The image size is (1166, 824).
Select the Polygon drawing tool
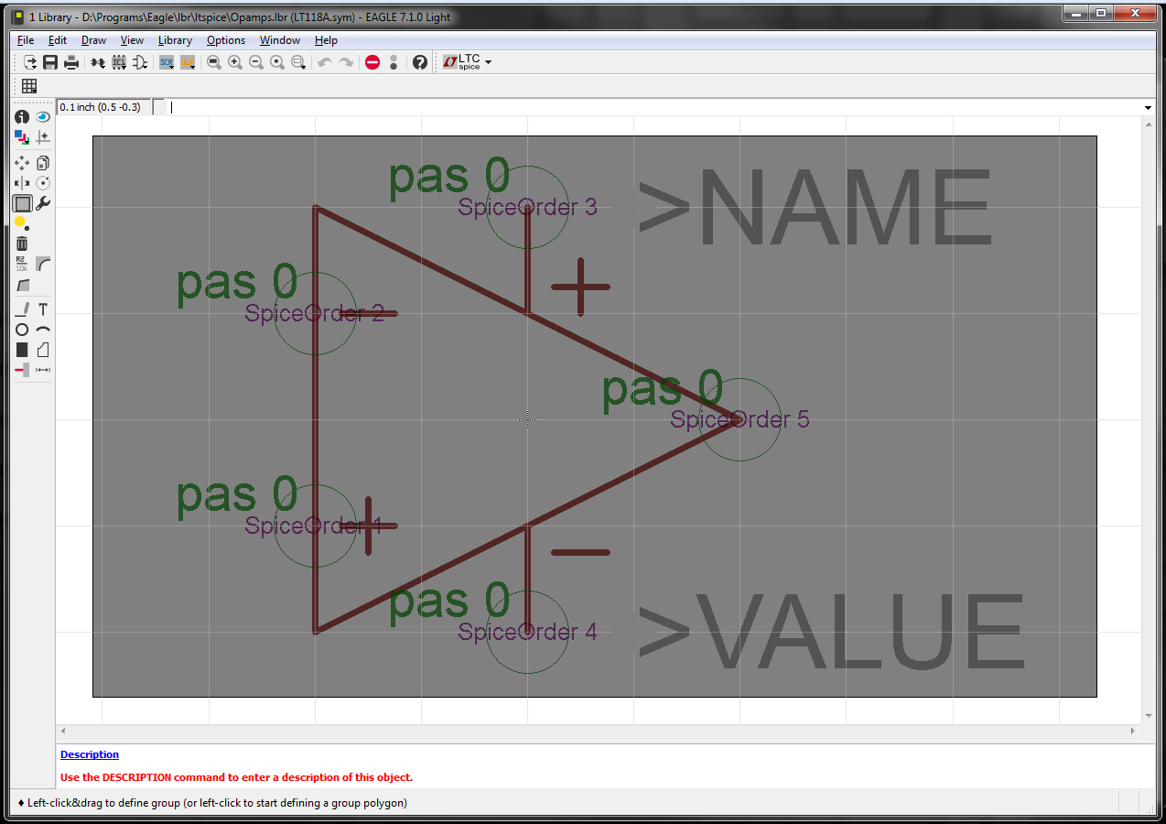(43, 350)
